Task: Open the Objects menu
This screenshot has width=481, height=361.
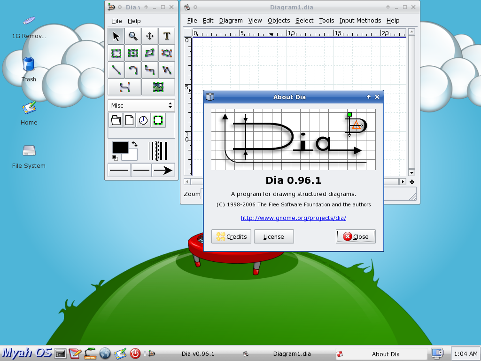Action: [x=279, y=21]
